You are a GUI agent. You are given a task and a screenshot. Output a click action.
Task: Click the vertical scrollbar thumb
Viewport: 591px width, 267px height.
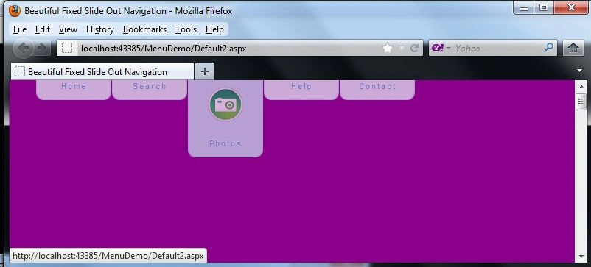pyautogui.click(x=581, y=102)
